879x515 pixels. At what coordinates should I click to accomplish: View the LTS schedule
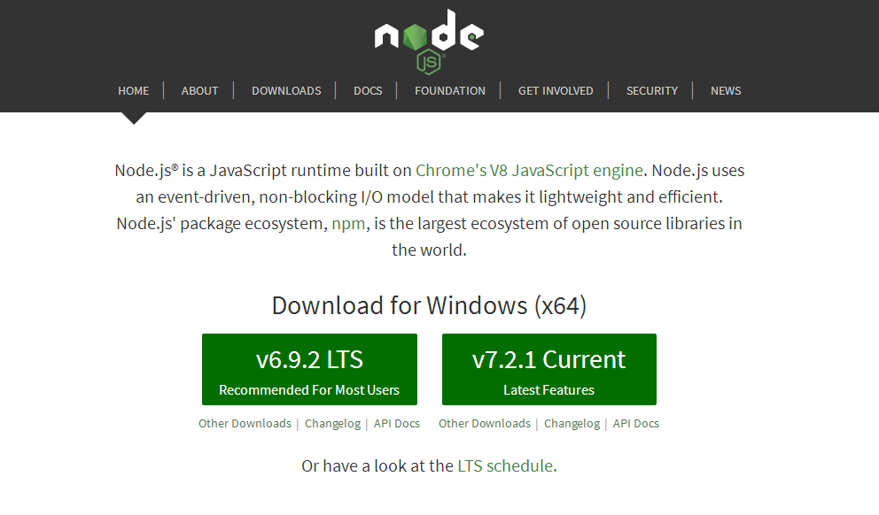(505, 465)
